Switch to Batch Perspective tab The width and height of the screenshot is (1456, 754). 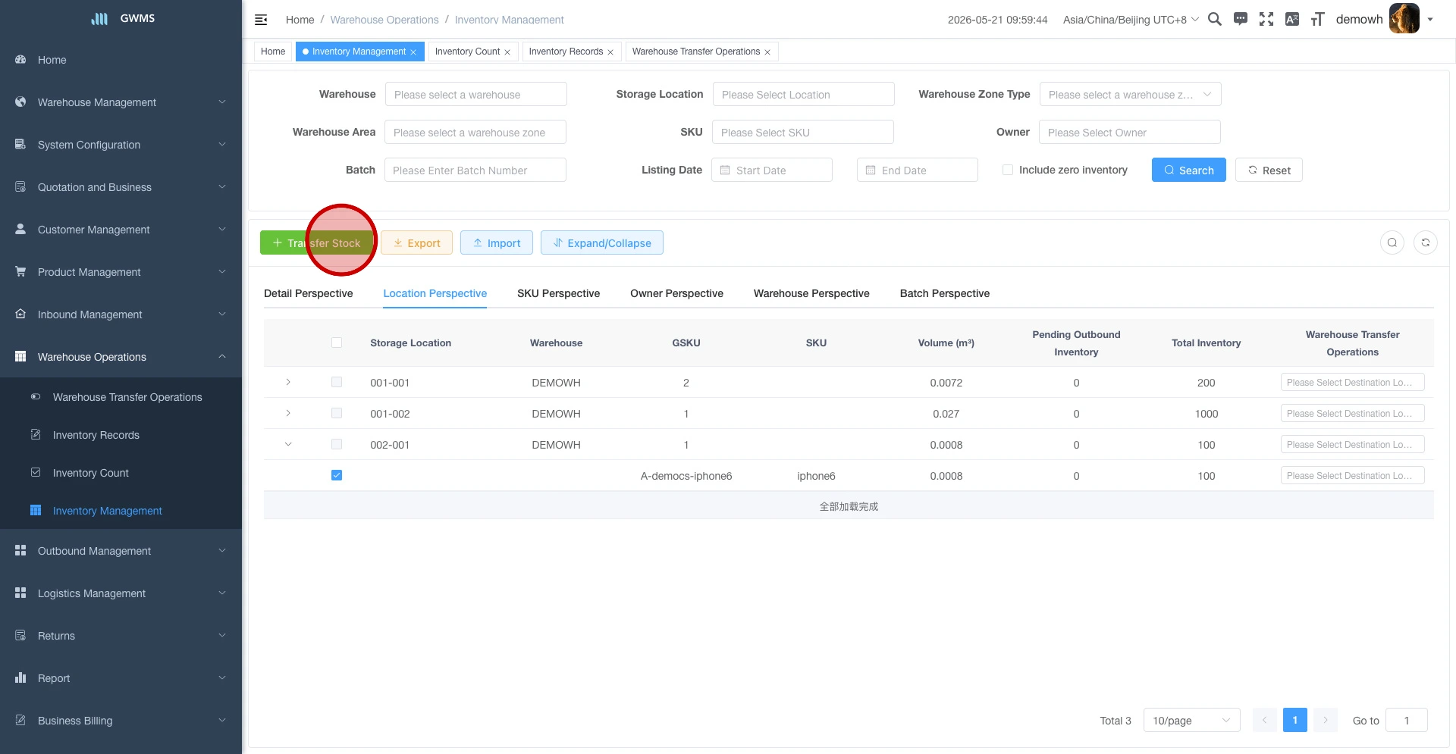[945, 293]
